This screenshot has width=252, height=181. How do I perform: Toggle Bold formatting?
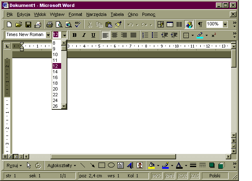[x=74, y=35]
